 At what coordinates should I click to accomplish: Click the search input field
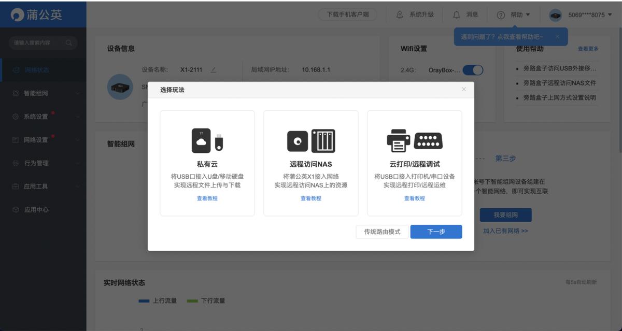39,43
